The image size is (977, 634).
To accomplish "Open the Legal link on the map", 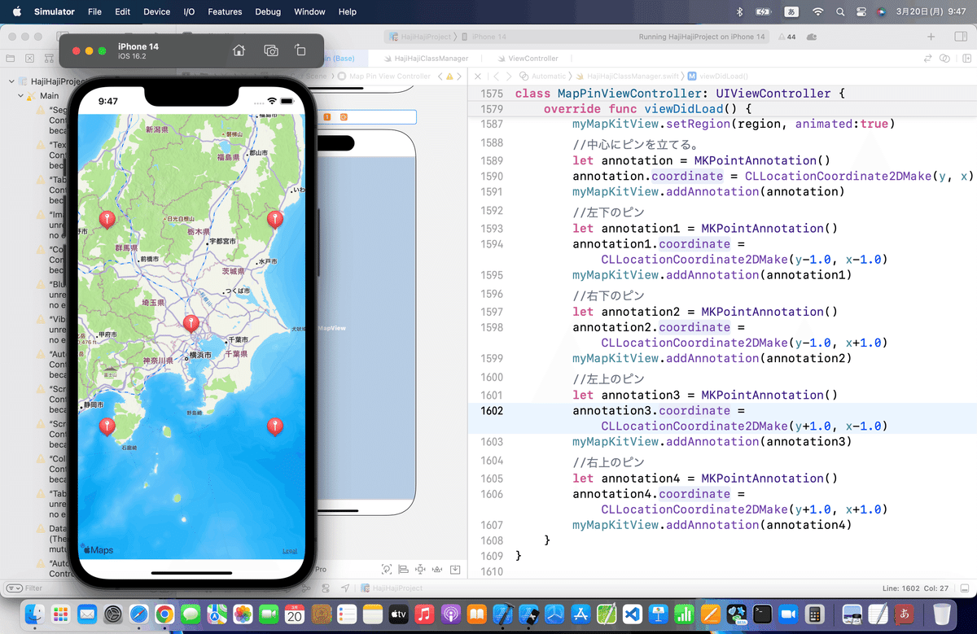I will point(290,551).
